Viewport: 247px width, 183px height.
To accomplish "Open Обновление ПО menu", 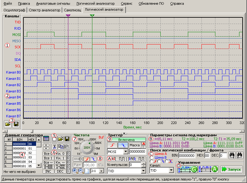I will pos(151,3).
